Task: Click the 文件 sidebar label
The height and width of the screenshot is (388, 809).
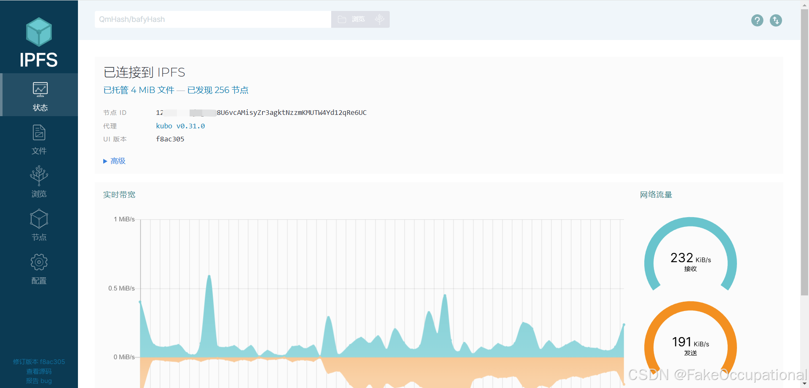Action: tap(39, 151)
